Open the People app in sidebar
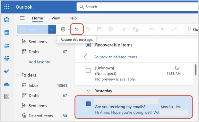Viewport: 199px width, 122px height. (7, 45)
